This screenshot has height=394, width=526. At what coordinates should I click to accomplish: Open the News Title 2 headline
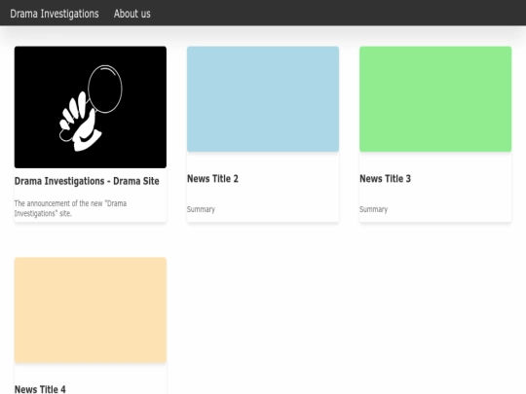pyautogui.click(x=212, y=179)
